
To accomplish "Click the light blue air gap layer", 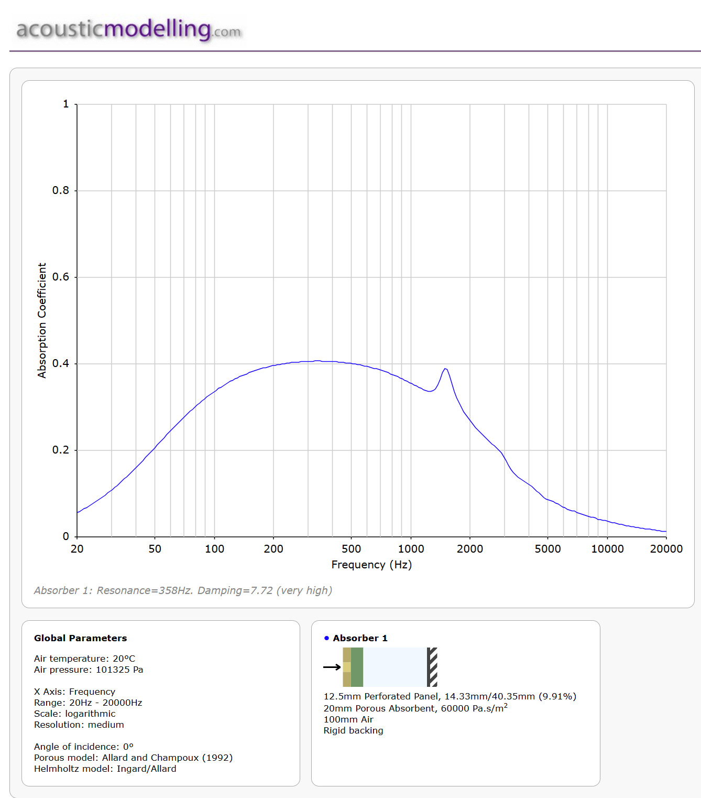I will 395,667.
